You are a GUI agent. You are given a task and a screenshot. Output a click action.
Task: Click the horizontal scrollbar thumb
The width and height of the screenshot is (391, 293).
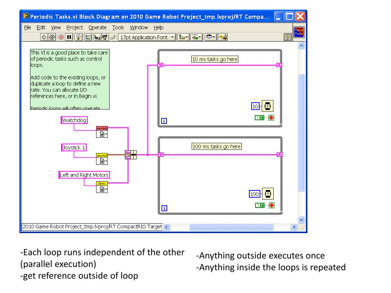231,227
